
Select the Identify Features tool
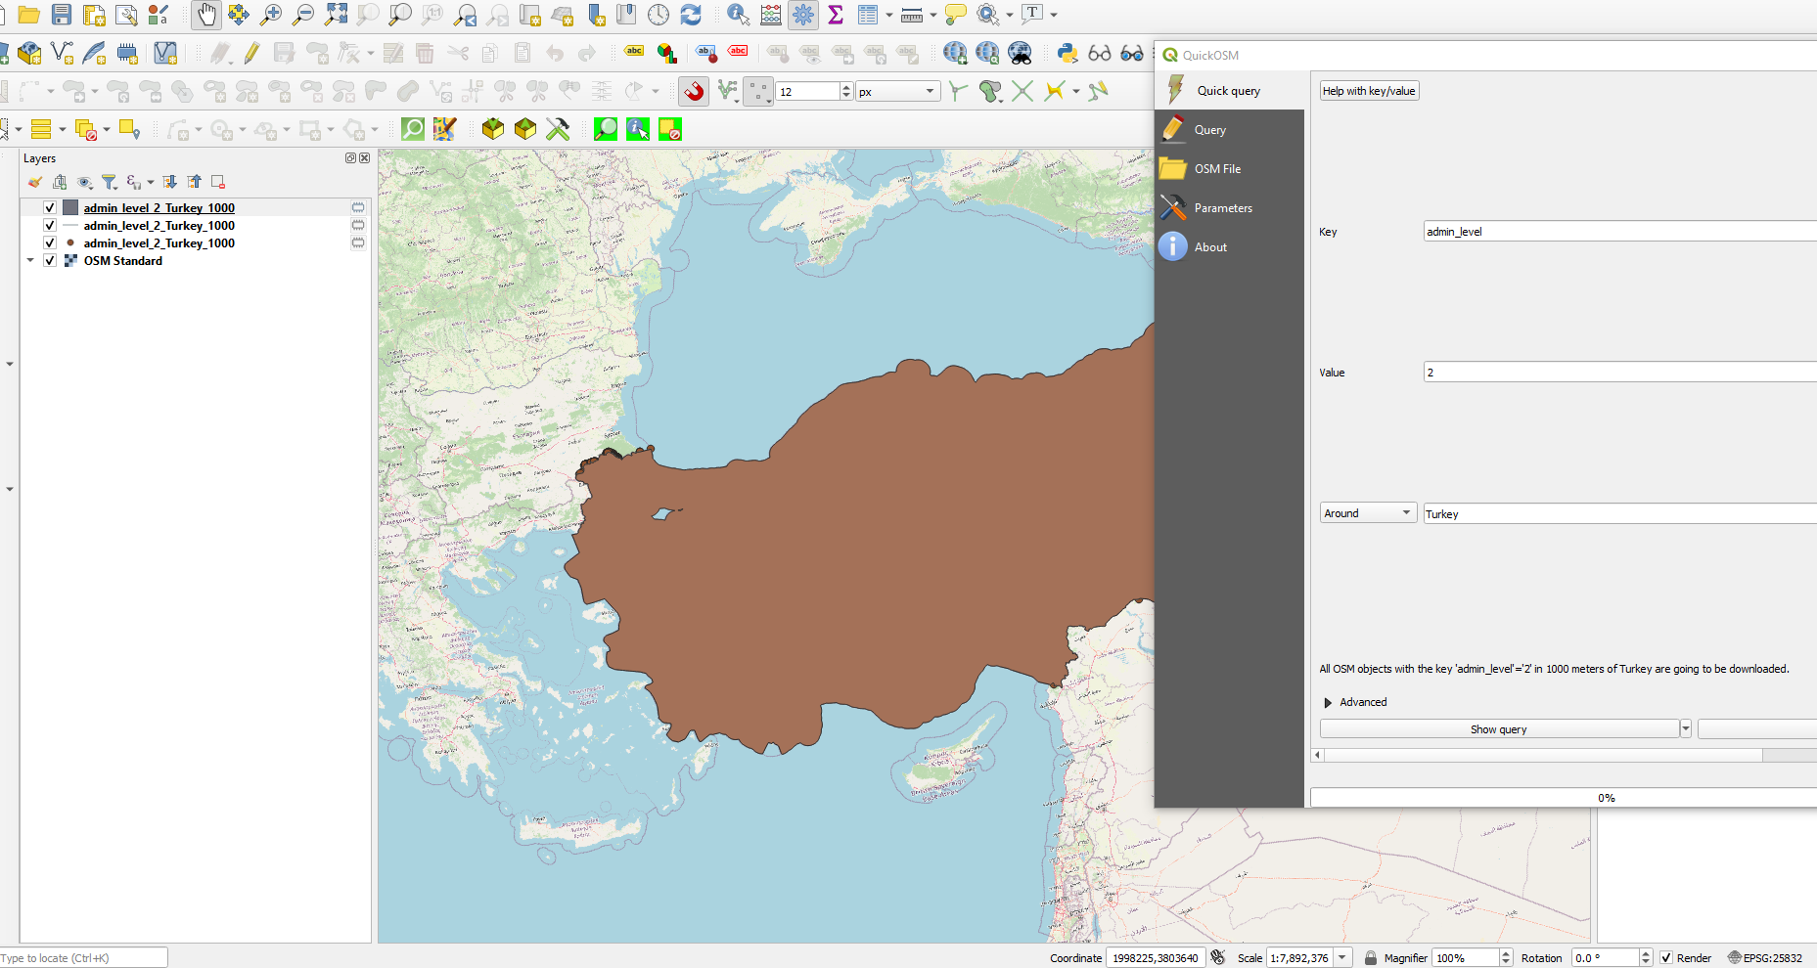(x=738, y=15)
